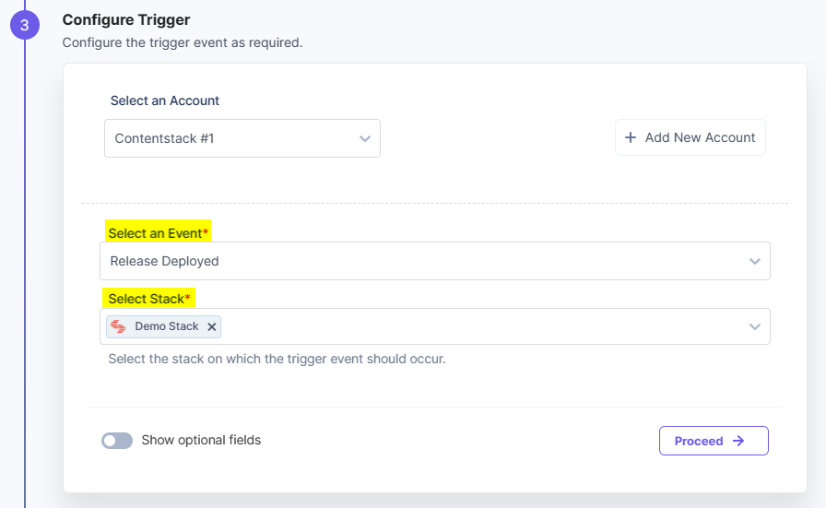Click the Release Deployed event value
This screenshot has width=826, height=508.
165,261
